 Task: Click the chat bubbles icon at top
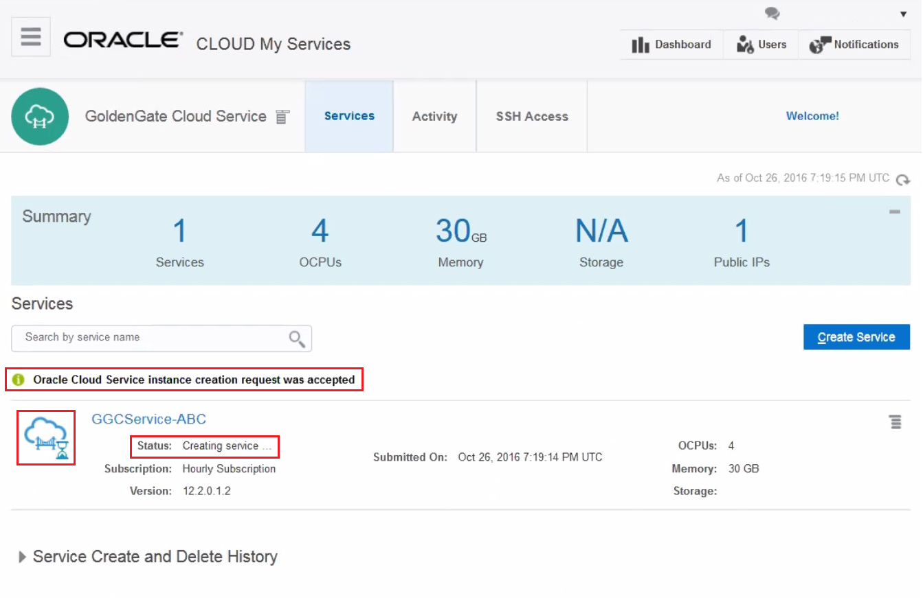[x=772, y=13]
